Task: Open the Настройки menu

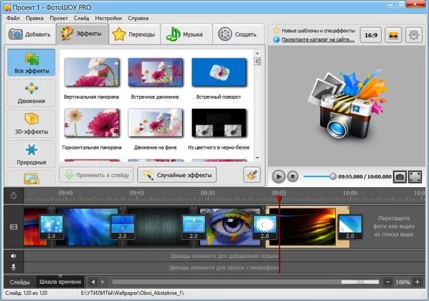Action: pos(108,18)
